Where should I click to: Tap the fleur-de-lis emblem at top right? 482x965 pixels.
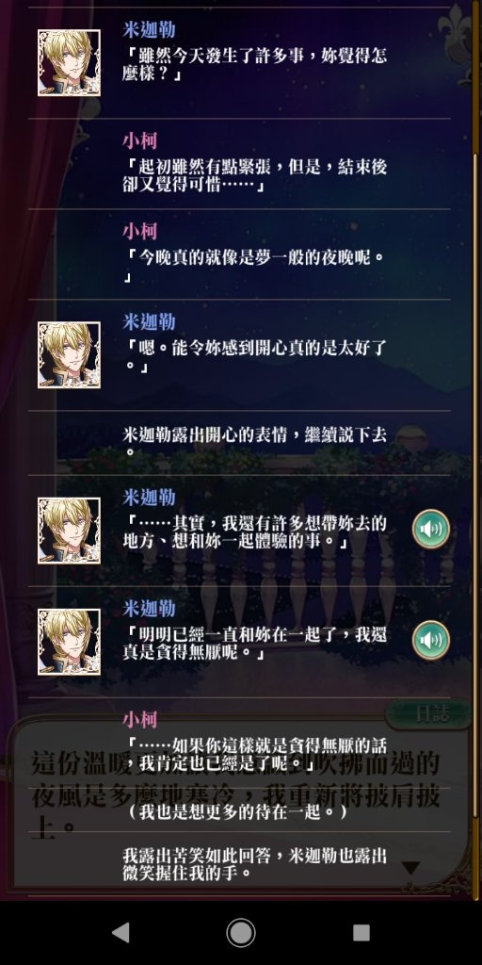[x=455, y=27]
